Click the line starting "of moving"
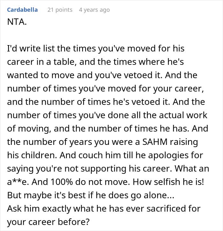 pos(108,129)
